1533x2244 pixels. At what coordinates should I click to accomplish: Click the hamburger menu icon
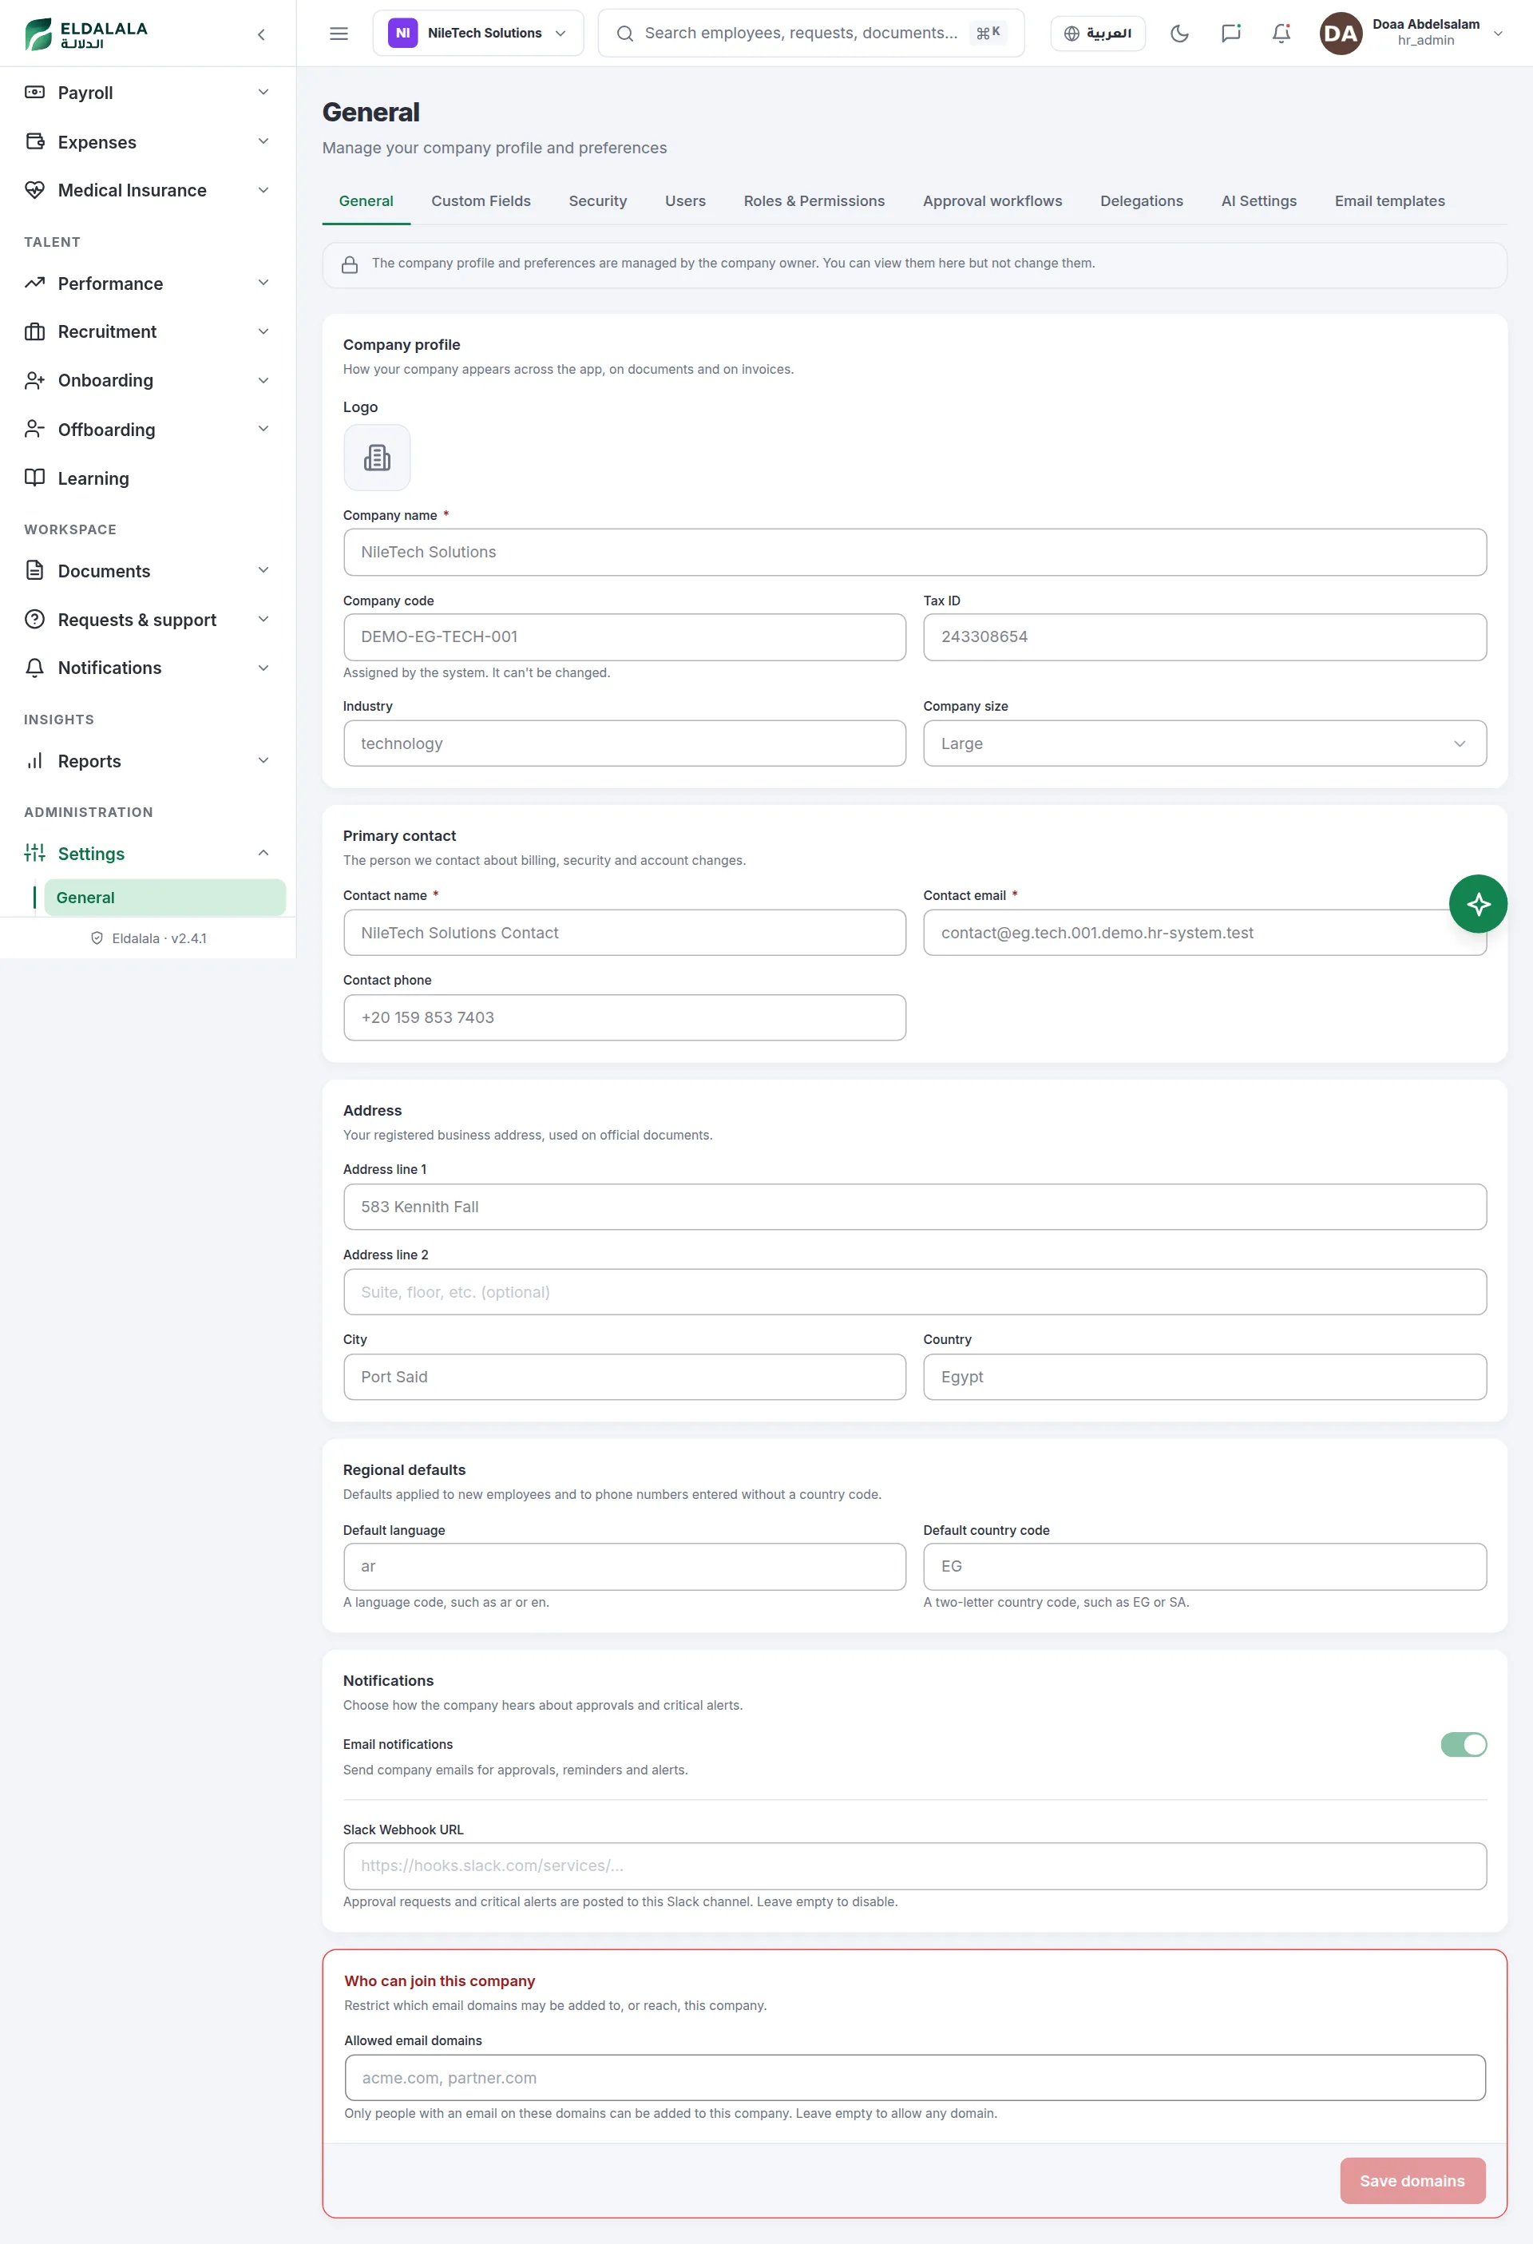coord(339,33)
